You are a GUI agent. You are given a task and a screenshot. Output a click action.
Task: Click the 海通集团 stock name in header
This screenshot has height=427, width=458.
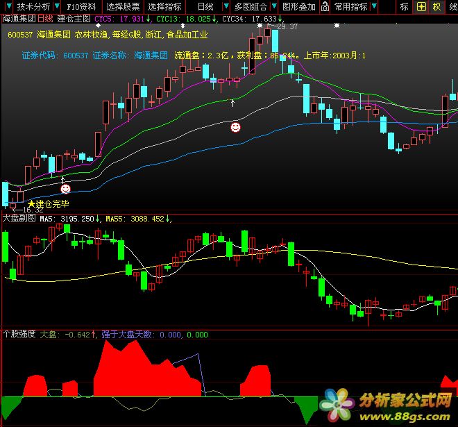pyautogui.click(x=19, y=19)
